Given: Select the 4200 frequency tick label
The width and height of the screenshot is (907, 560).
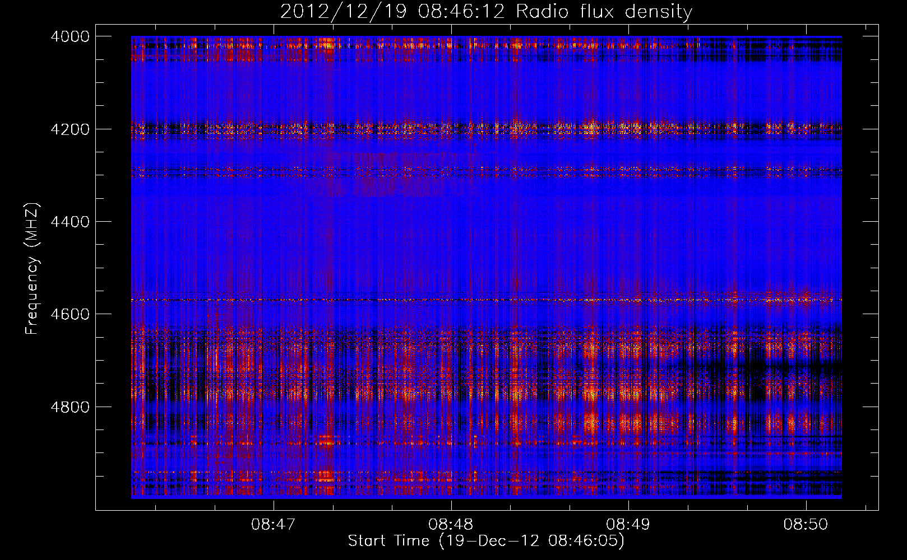Looking at the screenshot, I should click(70, 129).
